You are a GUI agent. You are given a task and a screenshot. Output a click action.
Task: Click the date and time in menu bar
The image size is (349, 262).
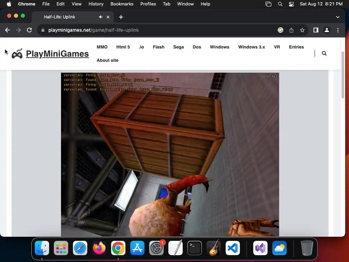(x=321, y=4)
